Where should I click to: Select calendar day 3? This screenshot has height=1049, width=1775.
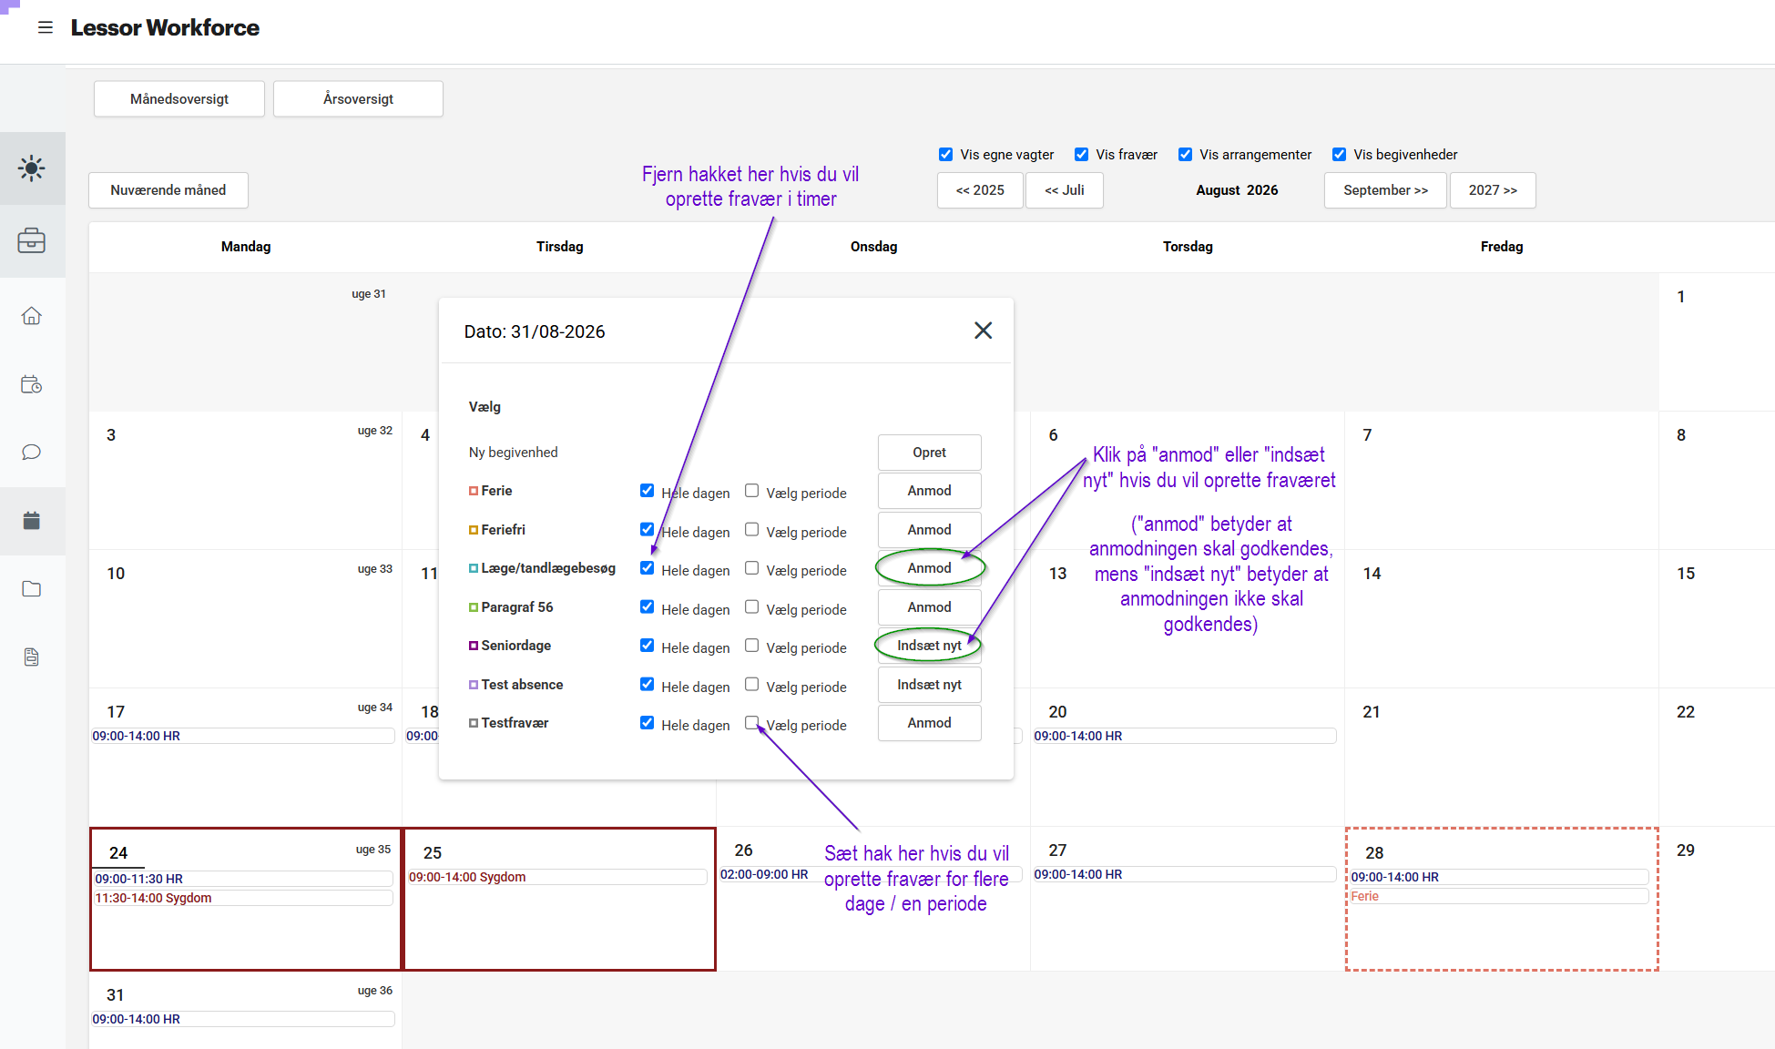245,481
